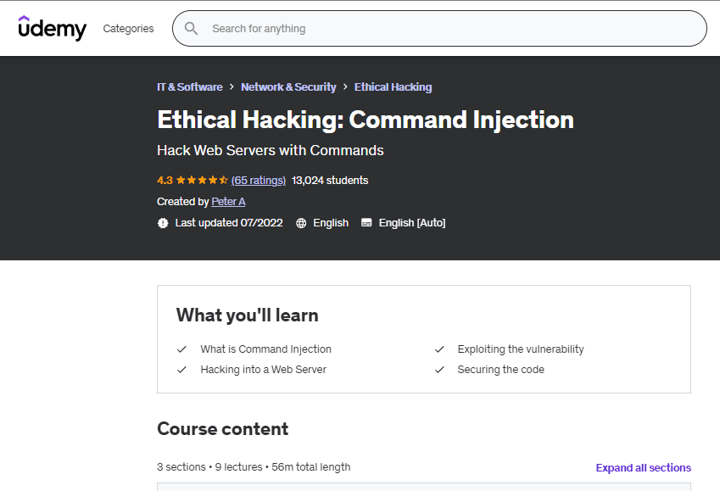Viewport: 720px width, 491px height.
Task: Open the IT & Software breadcrumb
Action: tap(189, 87)
